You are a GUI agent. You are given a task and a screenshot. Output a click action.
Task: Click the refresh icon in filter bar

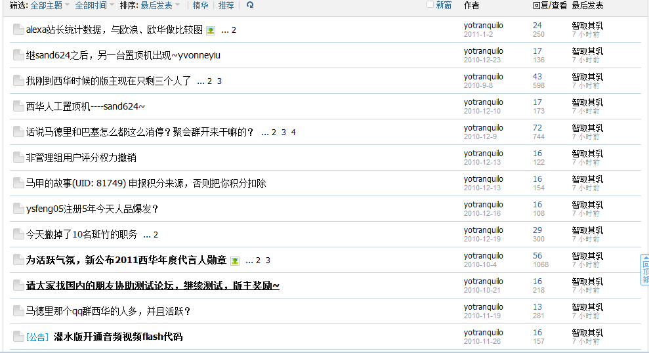[x=250, y=5]
